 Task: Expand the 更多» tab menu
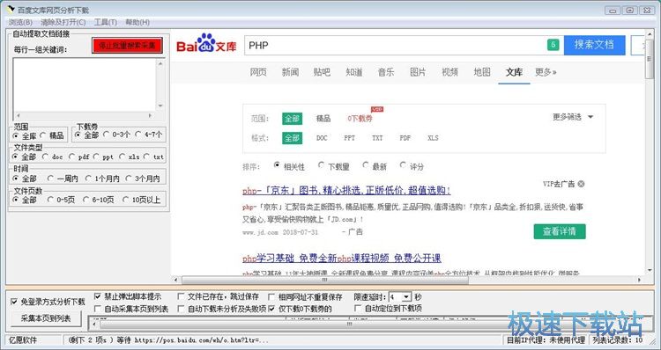click(546, 72)
